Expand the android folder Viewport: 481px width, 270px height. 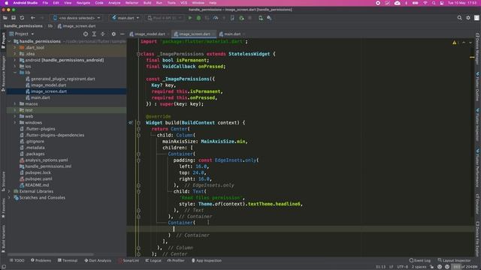[x=15, y=60]
